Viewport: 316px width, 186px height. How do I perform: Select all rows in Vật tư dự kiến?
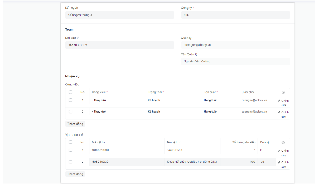coord(71,142)
